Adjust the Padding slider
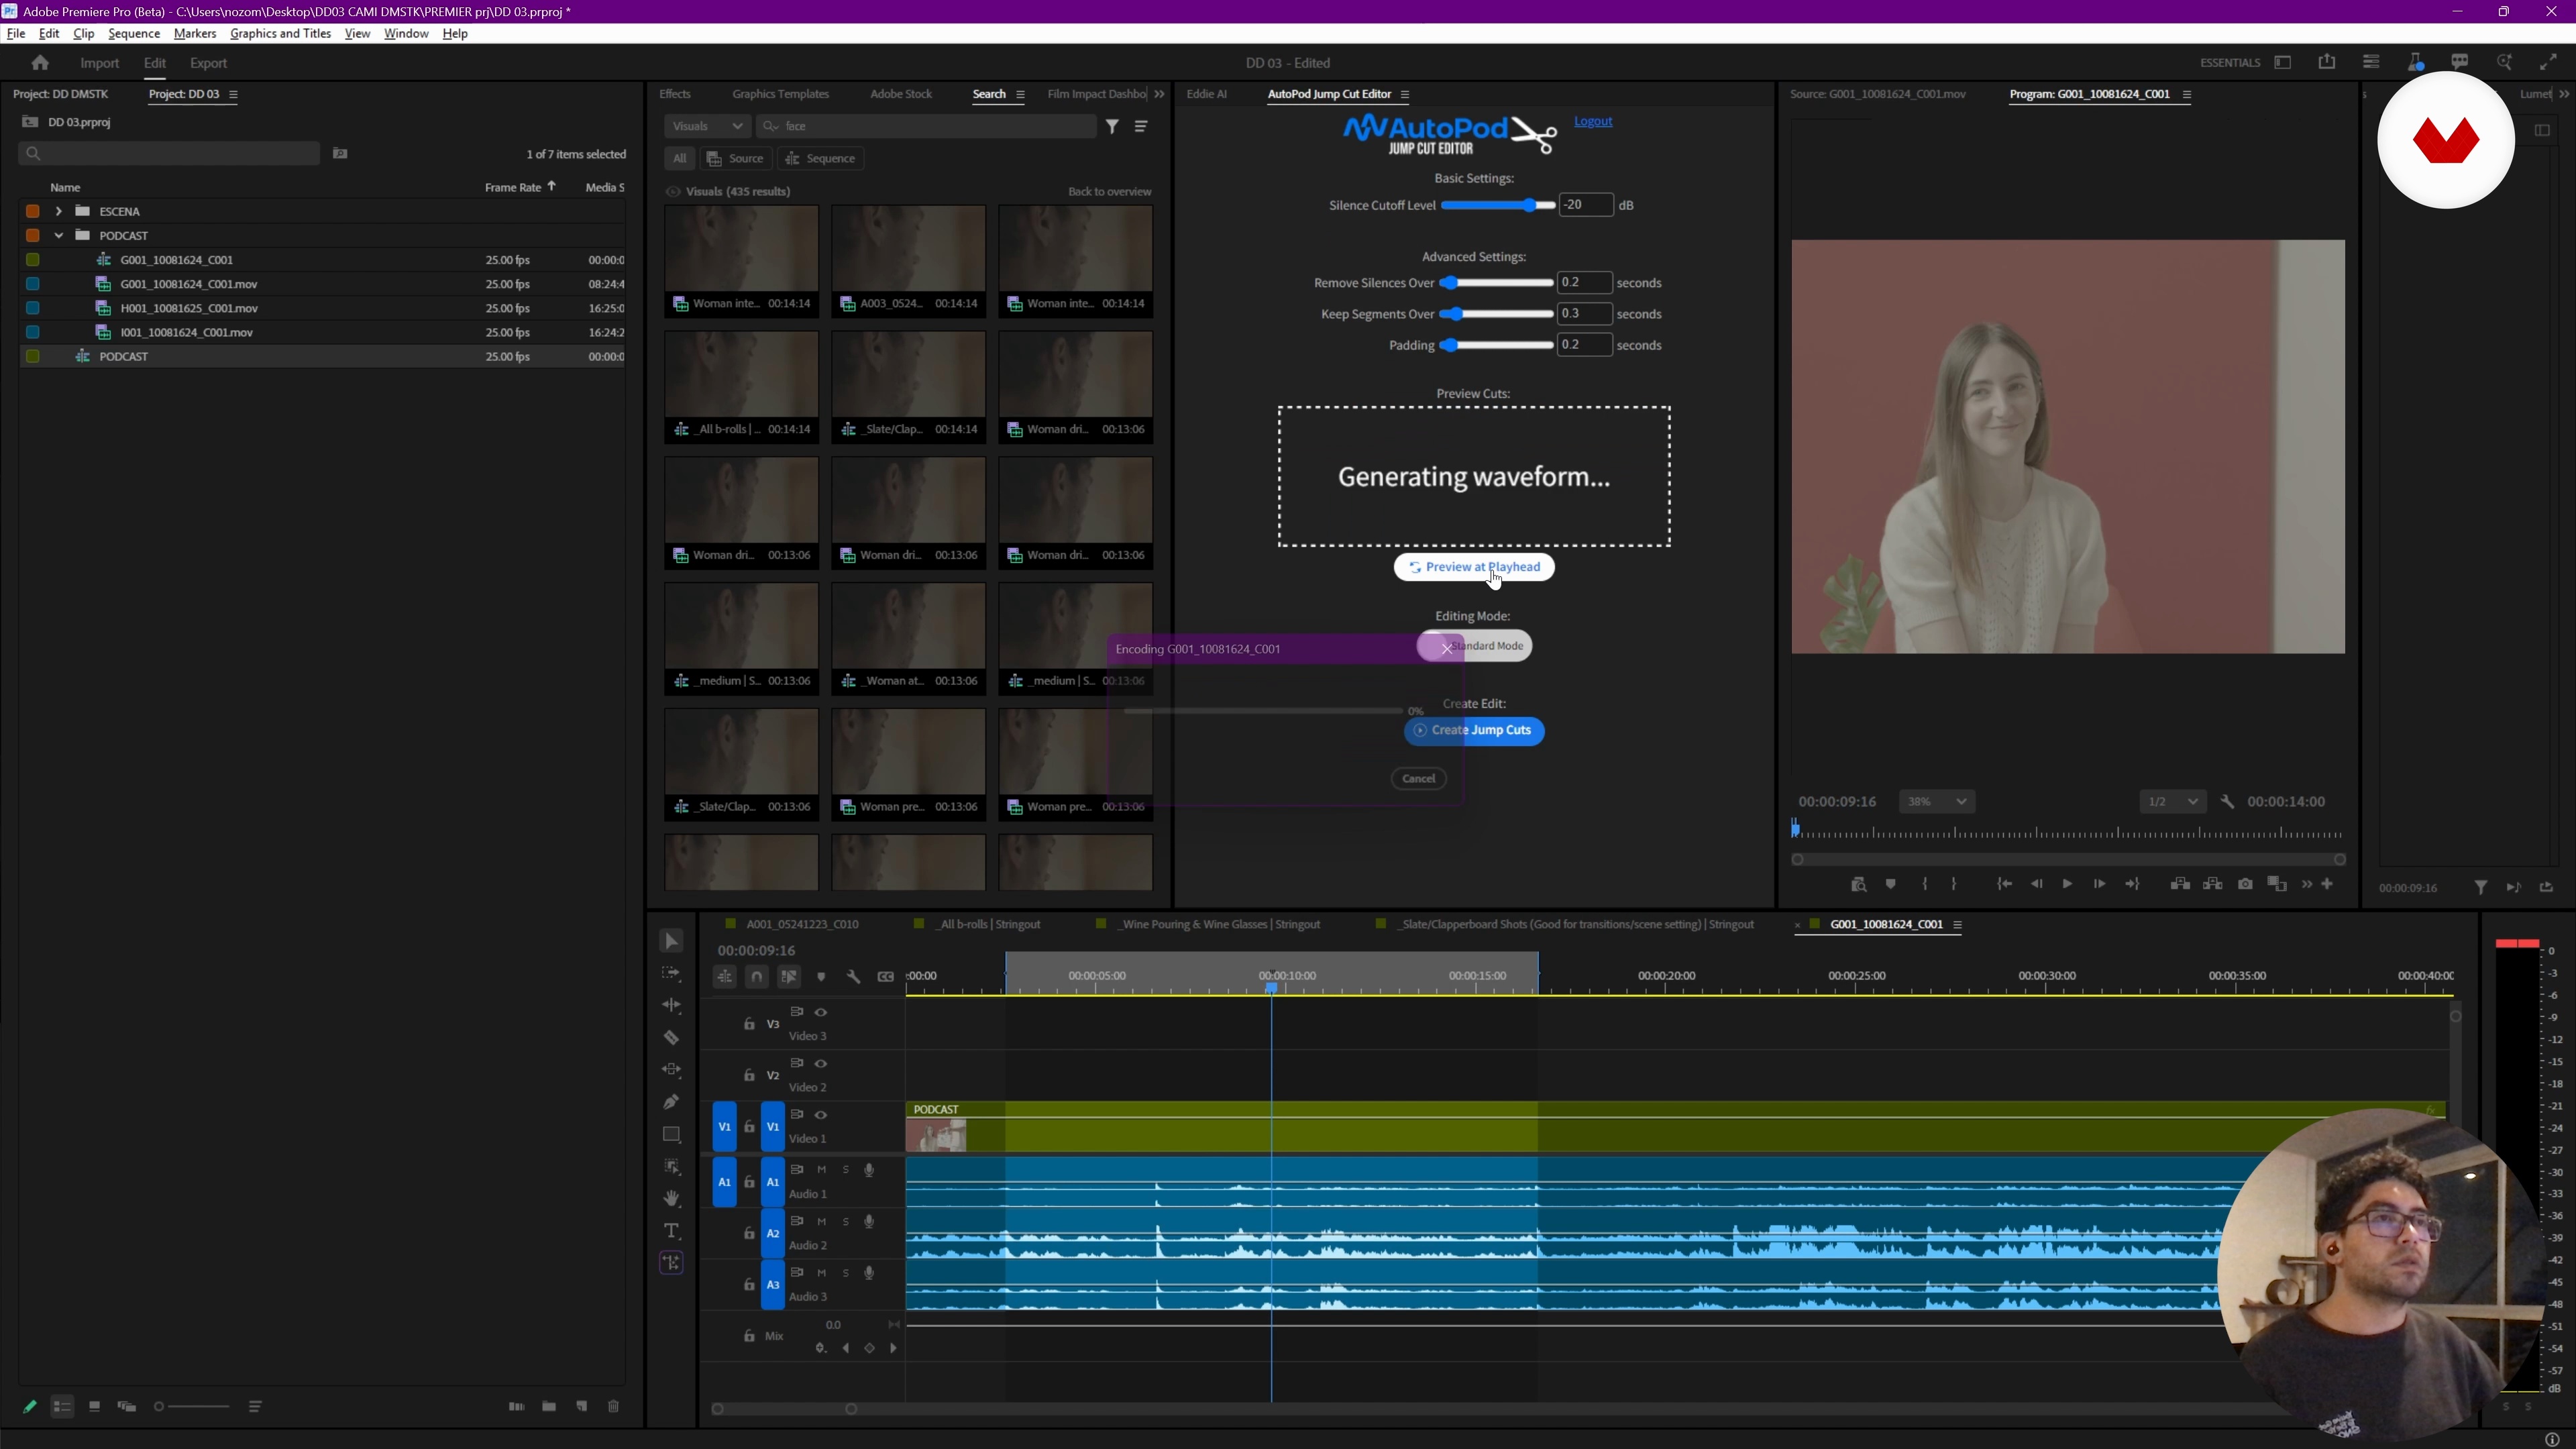This screenshot has width=2576, height=1449. coord(1495,345)
